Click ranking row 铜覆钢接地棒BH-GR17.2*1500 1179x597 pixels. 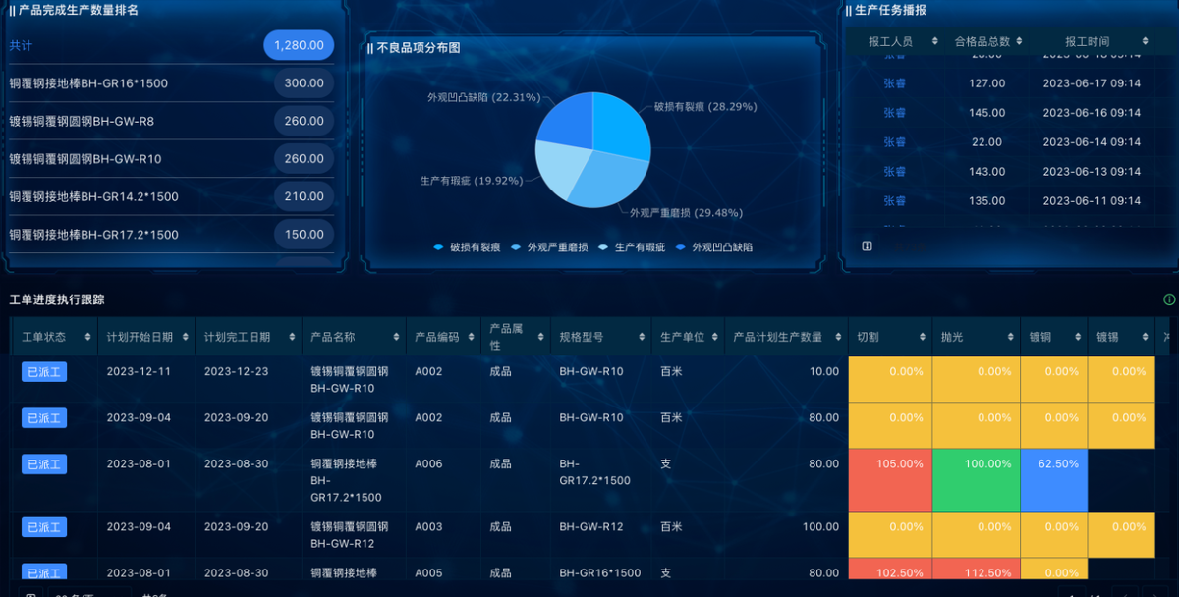pos(170,234)
